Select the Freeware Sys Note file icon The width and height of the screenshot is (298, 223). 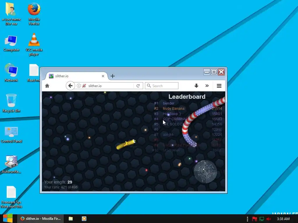11,197
